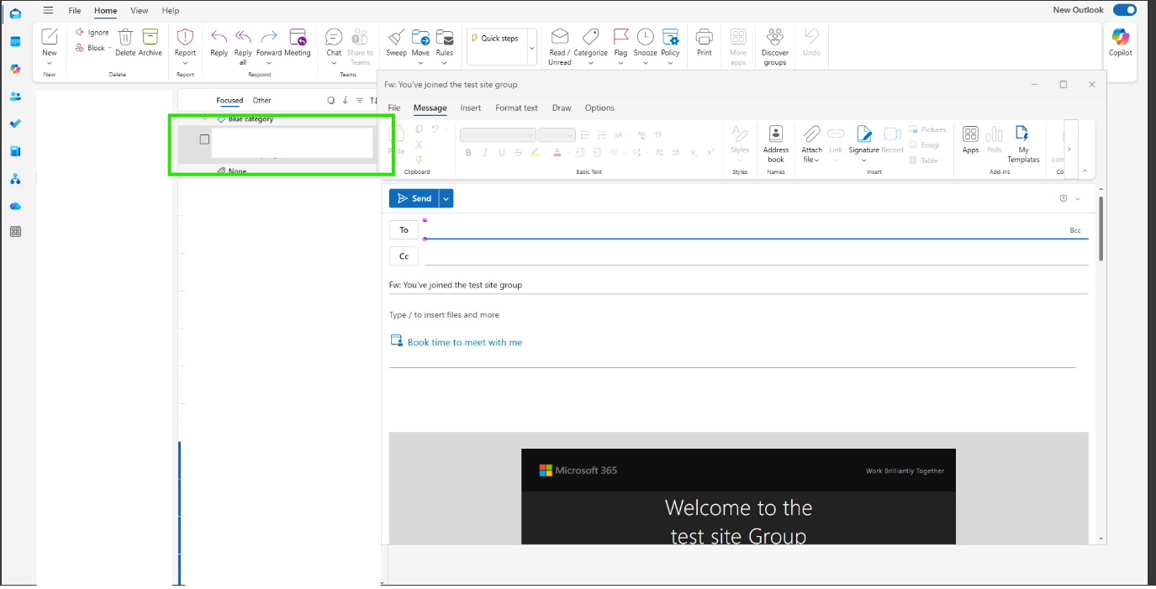This screenshot has width=1156, height=589.
Task: Click the Sweep broom icon
Action: (396, 42)
